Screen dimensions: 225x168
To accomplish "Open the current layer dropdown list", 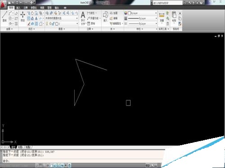I will click(77, 24).
